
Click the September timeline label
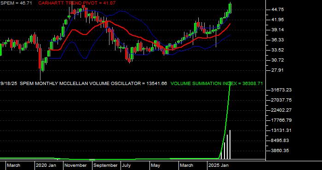point(105,165)
